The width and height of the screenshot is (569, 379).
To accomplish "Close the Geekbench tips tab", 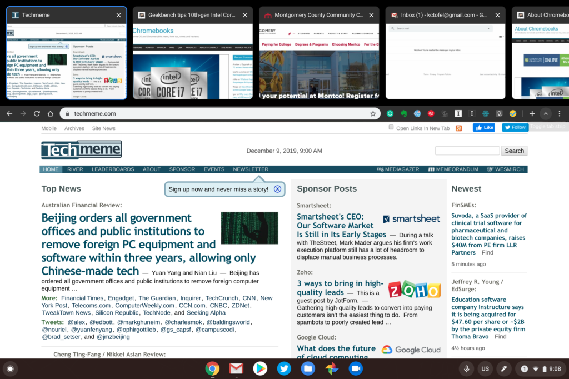I will pos(245,15).
